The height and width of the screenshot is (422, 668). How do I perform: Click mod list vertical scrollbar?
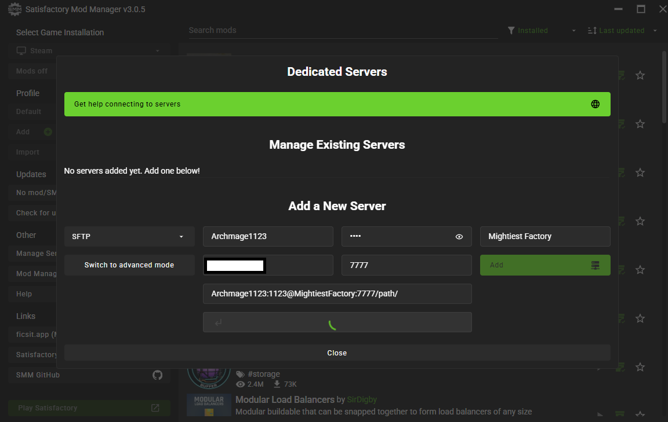click(x=664, y=87)
